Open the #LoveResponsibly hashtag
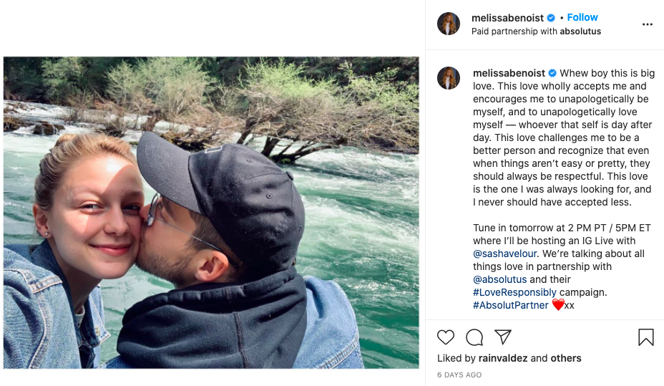664x386 pixels. click(514, 292)
